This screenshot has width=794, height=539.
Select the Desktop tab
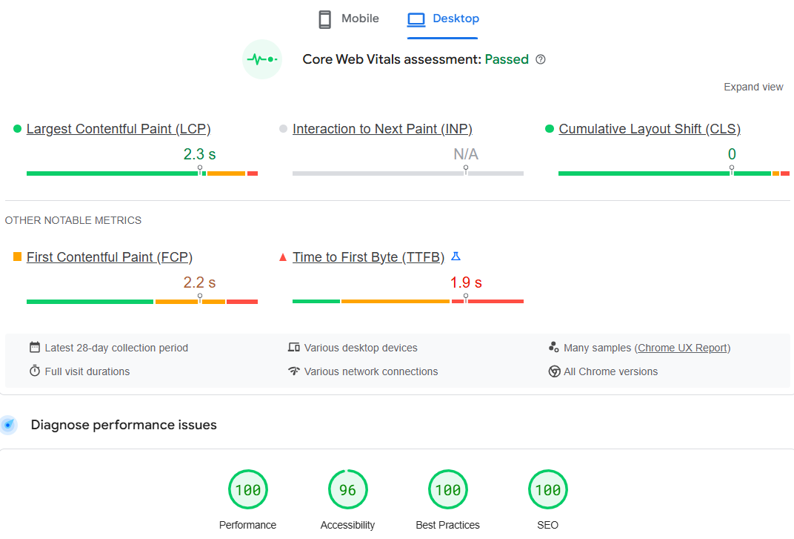pyautogui.click(x=443, y=19)
